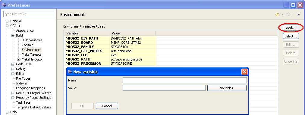
Task: Select Console in the preferences tree
Action: coord(27,45)
